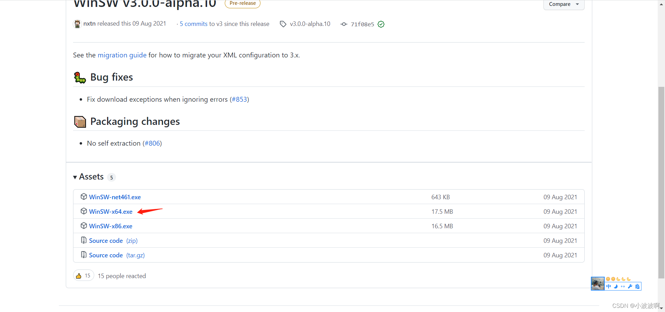The image size is (665, 312).
Task: Open the Compare dropdown
Action: coord(564,4)
